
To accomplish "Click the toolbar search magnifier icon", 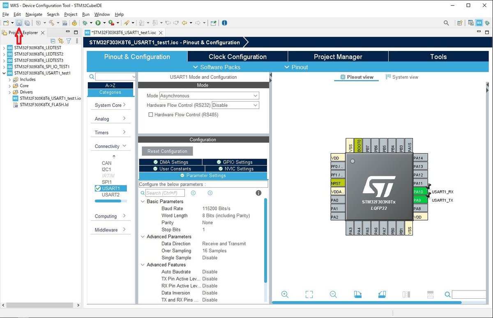I will click(x=446, y=23).
